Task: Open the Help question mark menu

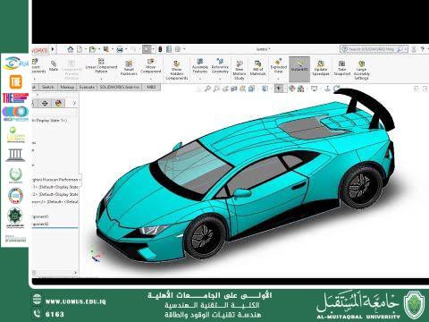Action: click(422, 49)
